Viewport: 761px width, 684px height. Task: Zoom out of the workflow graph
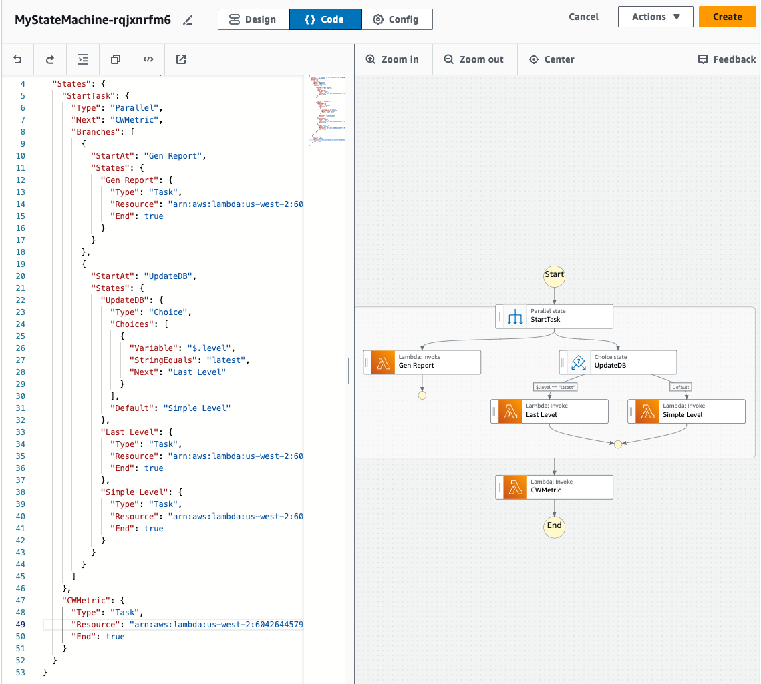[473, 59]
